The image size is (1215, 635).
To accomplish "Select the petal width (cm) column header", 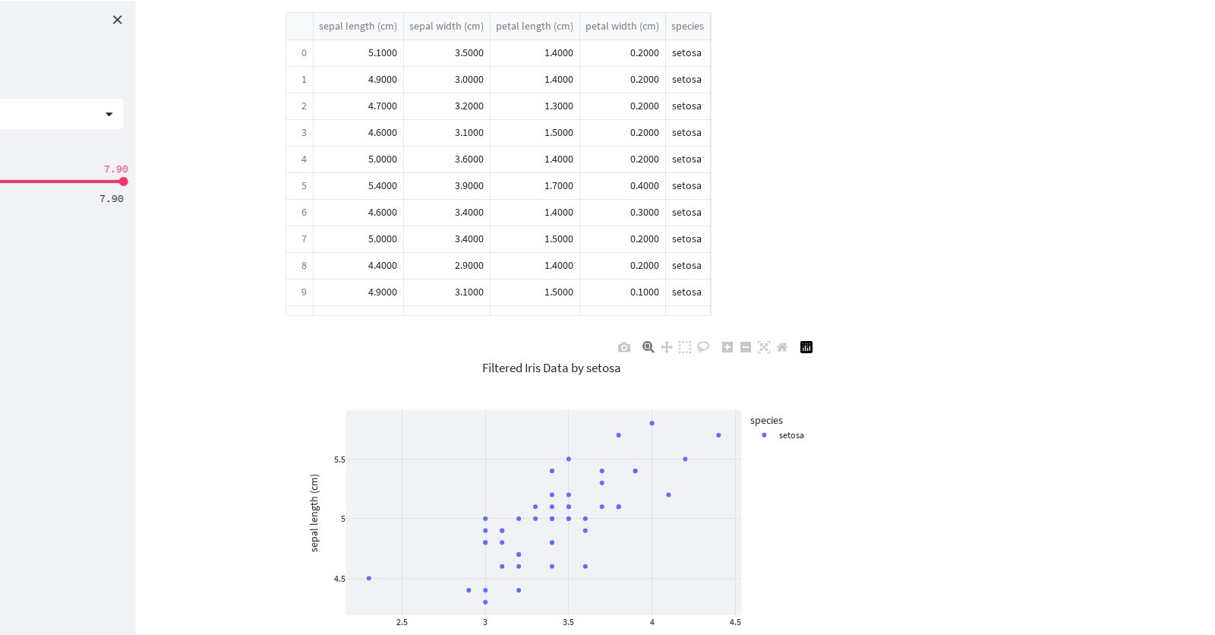I will point(622,26).
